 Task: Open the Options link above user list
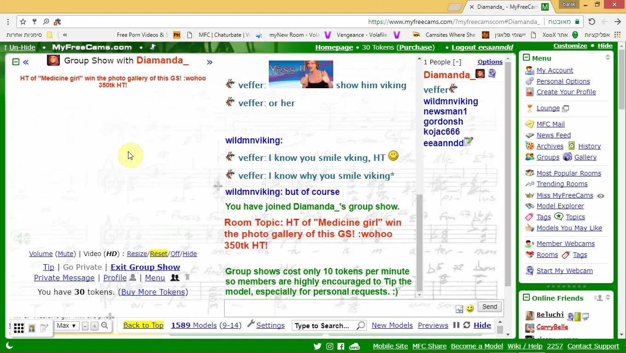[490, 62]
